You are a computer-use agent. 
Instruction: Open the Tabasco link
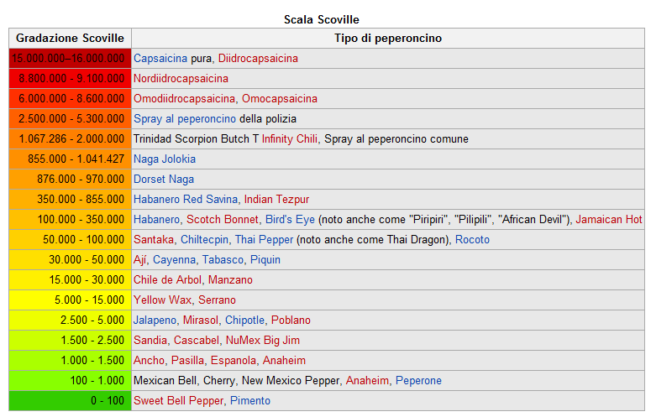pos(223,260)
